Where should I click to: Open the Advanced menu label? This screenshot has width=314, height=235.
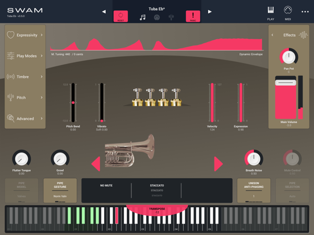point(25,119)
